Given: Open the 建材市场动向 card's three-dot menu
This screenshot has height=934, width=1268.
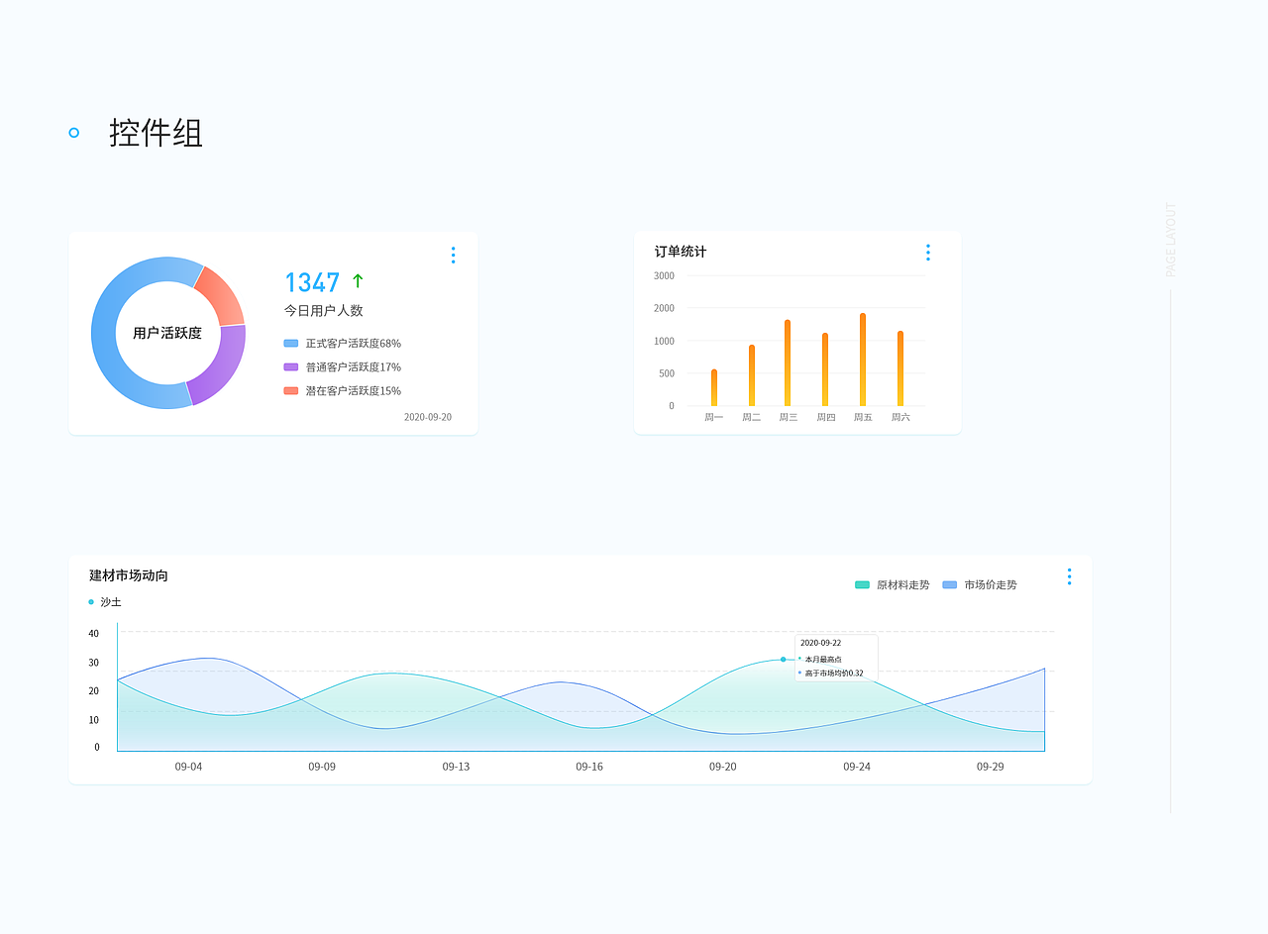Looking at the screenshot, I should (x=1069, y=576).
